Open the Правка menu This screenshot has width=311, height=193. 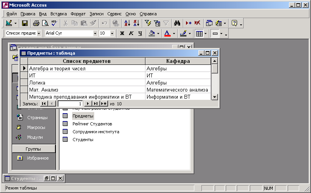click(28, 14)
